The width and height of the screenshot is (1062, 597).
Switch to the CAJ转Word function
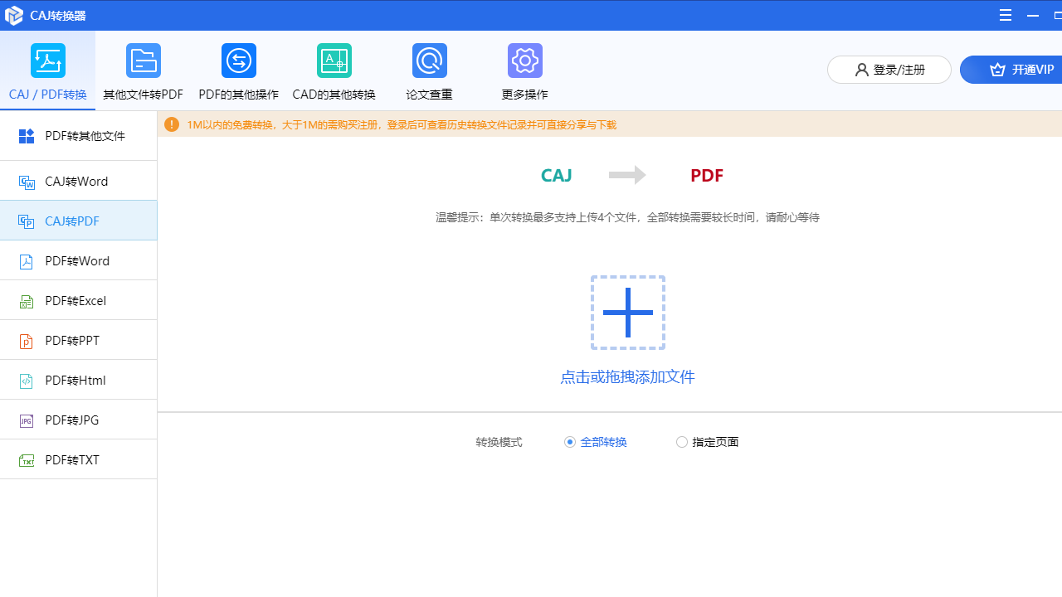76,181
